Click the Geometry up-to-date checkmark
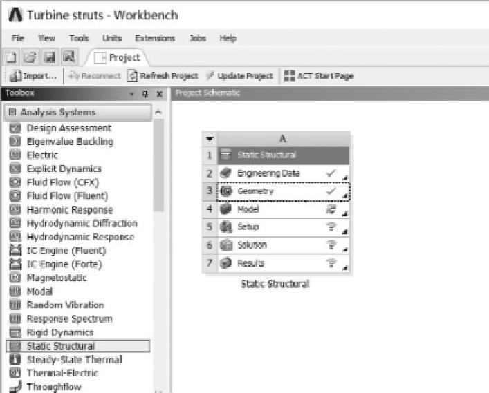 (x=331, y=191)
